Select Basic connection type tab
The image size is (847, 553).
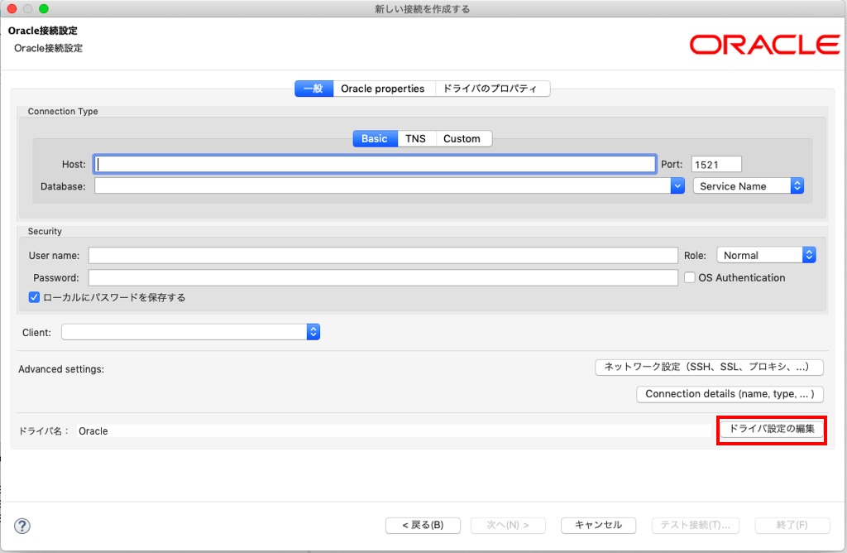[x=375, y=138]
